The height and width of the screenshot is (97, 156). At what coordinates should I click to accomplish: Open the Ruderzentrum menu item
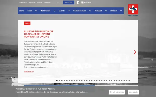coord(80,11)
